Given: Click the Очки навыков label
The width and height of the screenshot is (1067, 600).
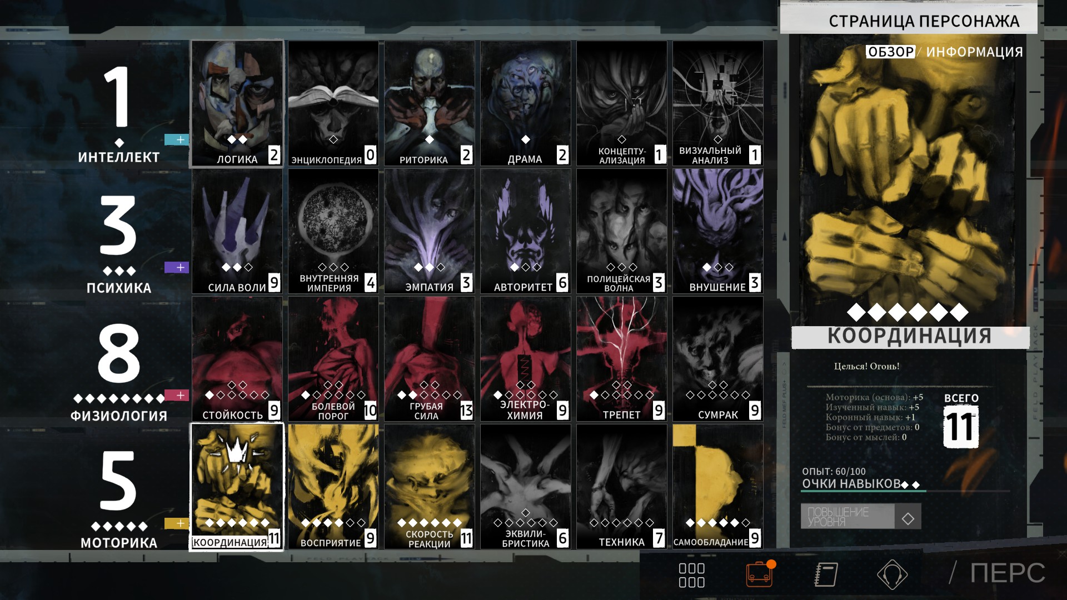Looking at the screenshot, I should coord(851,484).
